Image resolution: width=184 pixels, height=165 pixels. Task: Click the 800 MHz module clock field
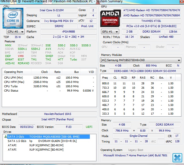coord(151,66)
